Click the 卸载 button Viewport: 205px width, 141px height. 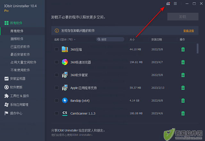pyautogui.click(x=183, y=17)
